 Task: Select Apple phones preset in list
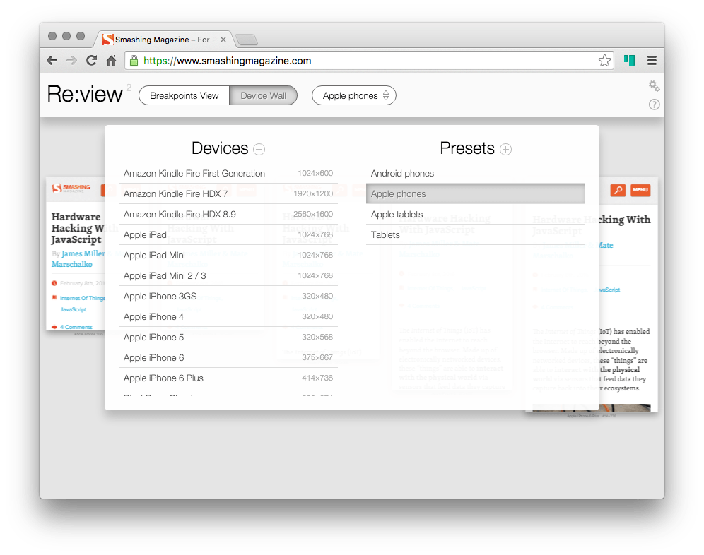476,193
